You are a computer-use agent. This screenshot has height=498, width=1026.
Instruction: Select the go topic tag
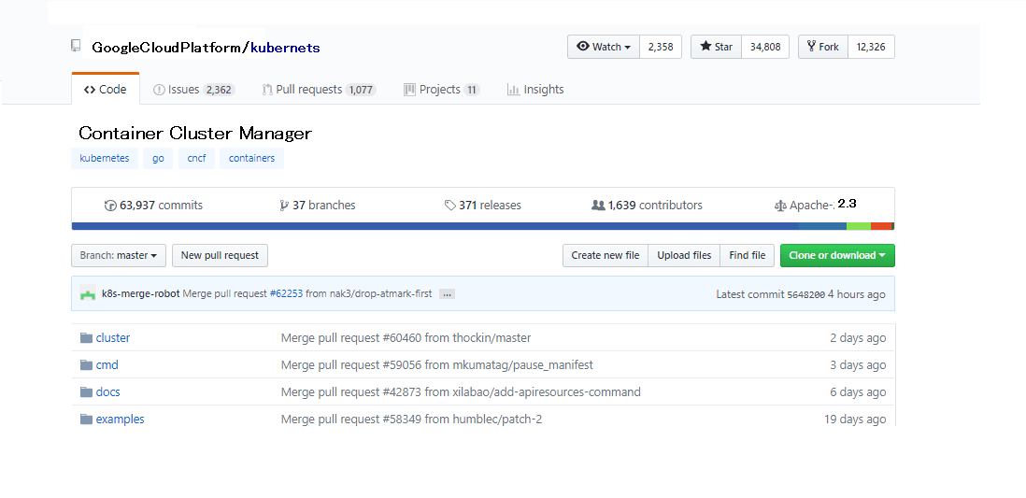point(158,158)
